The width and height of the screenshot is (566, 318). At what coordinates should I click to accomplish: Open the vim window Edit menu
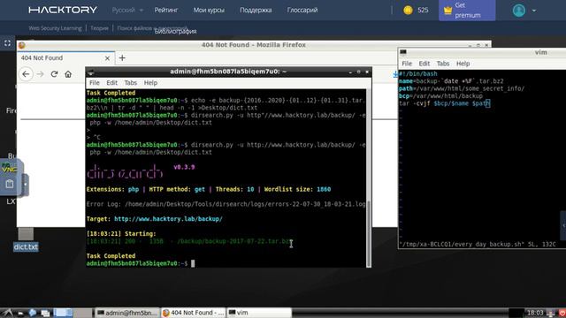[x=424, y=64]
